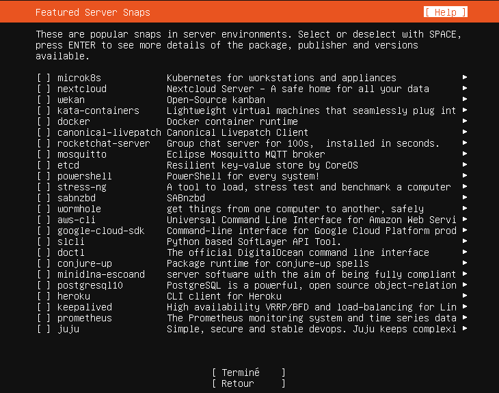Image resolution: width=499 pixels, height=393 pixels.
Task: Expand details arrow for google-cloud-sdk row
Action: point(465,230)
